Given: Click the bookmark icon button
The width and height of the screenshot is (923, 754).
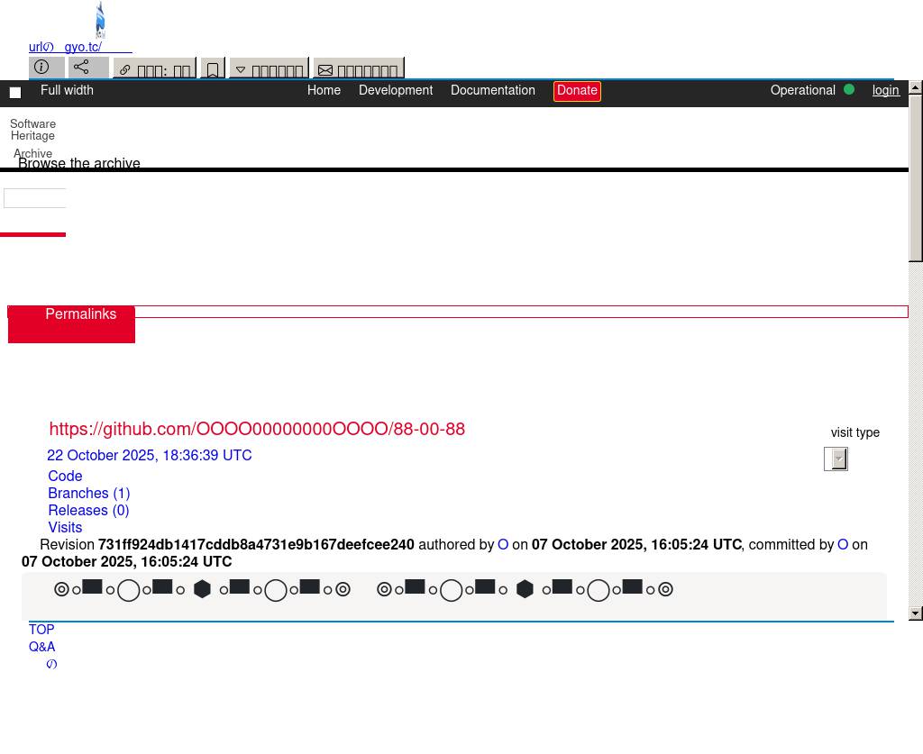Looking at the screenshot, I should click(213, 70).
